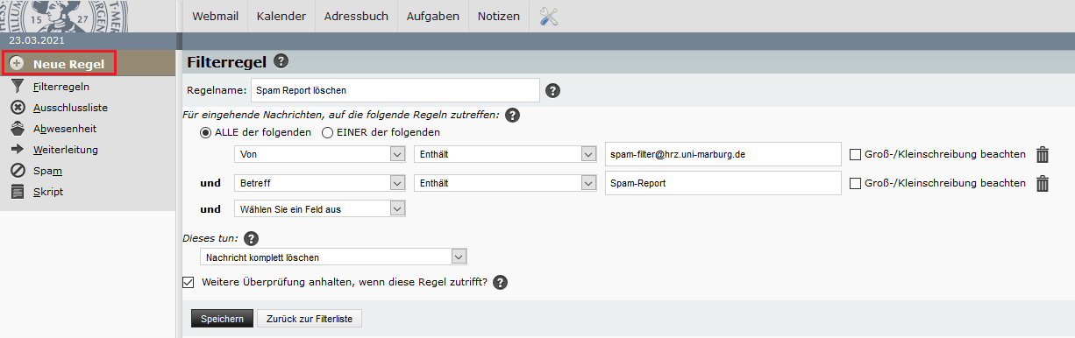Open help icon beside the Regelname field
The height and width of the screenshot is (338, 1075).
point(552,90)
